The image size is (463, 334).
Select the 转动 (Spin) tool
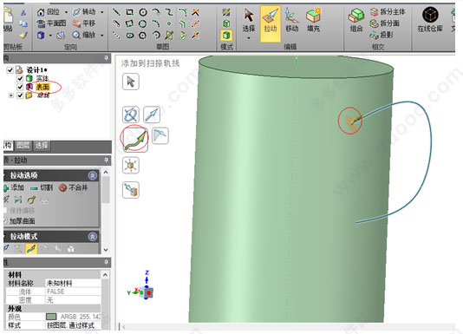click(x=84, y=12)
